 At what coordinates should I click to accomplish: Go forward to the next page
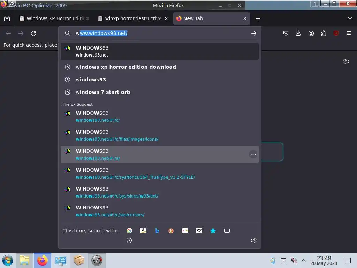(x=21, y=33)
